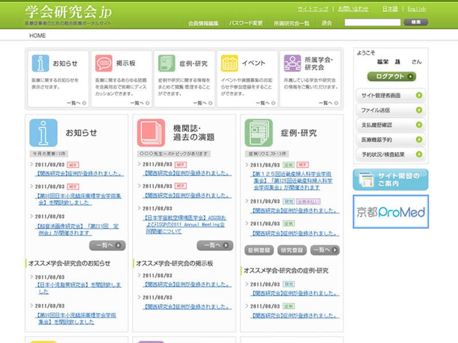Screen dimensions: 458x343
Task: Open the 京都ProMed banner
Action: (x=390, y=212)
